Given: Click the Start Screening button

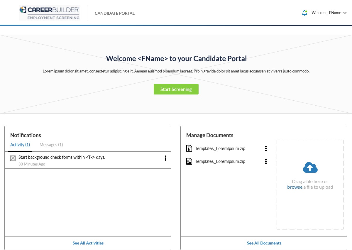Looking at the screenshot, I should 176,89.
